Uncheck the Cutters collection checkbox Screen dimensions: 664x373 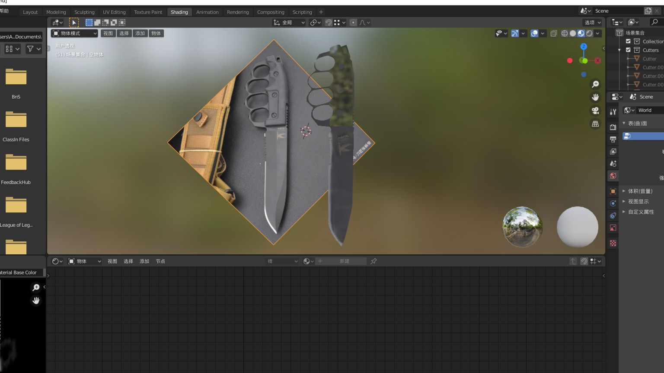(x=628, y=50)
